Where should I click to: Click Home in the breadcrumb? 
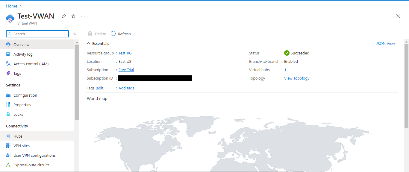click(x=12, y=6)
